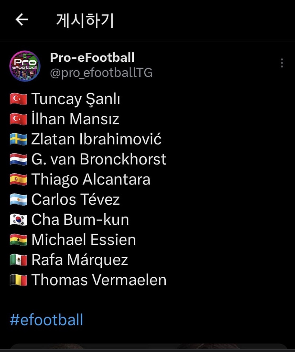295x352 pixels.
Task: Open the Pro-eFootball display name
Action: click(x=92, y=57)
